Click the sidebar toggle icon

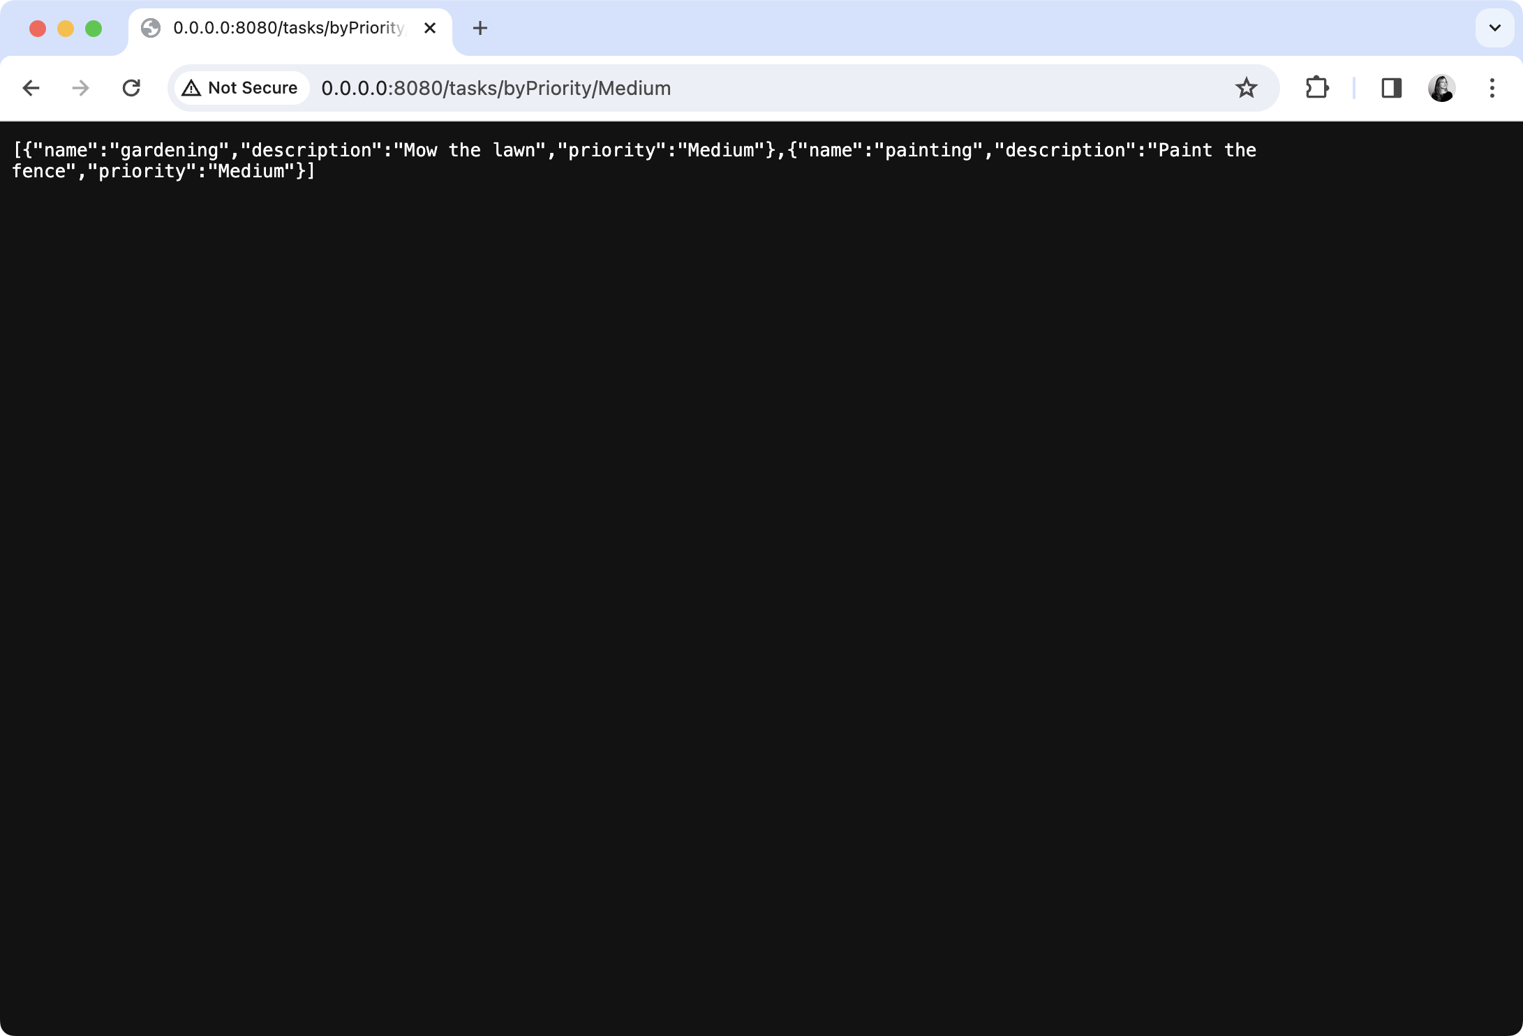click(x=1391, y=88)
